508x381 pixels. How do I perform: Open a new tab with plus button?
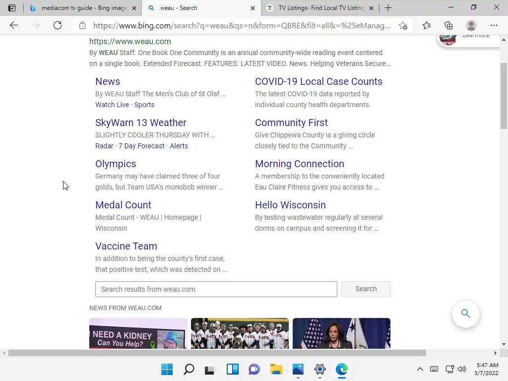pos(388,8)
